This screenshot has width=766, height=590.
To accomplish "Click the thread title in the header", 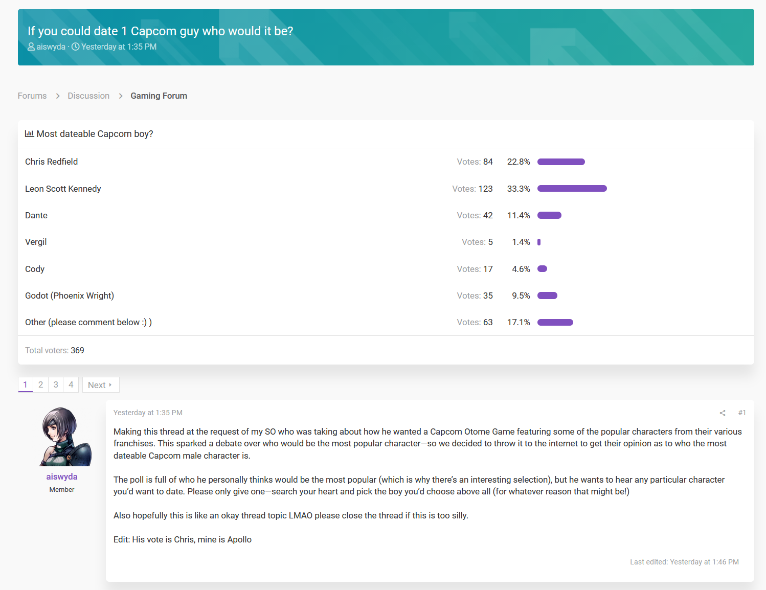I will (161, 31).
